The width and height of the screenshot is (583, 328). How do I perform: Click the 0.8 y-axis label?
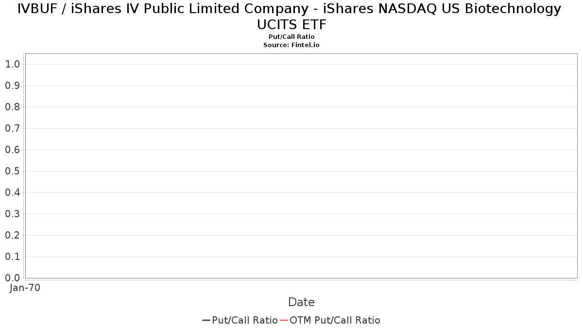click(12, 107)
